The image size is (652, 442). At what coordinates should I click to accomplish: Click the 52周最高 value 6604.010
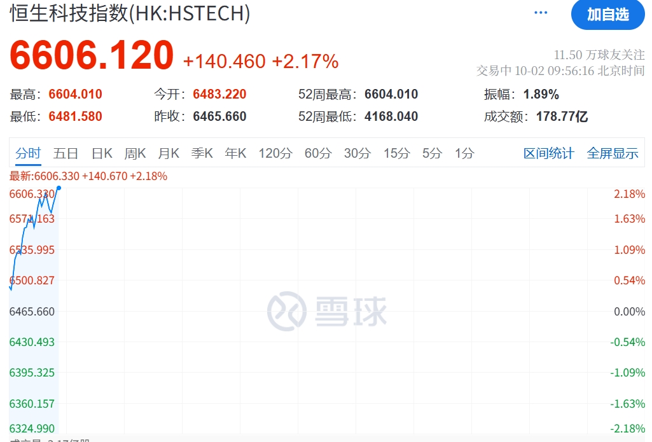point(391,94)
